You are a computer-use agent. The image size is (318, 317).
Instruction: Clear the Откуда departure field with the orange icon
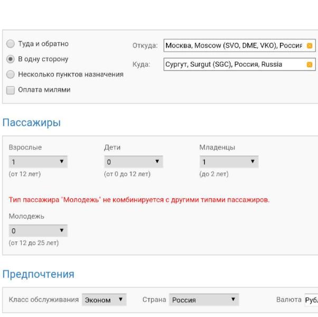[310, 45]
